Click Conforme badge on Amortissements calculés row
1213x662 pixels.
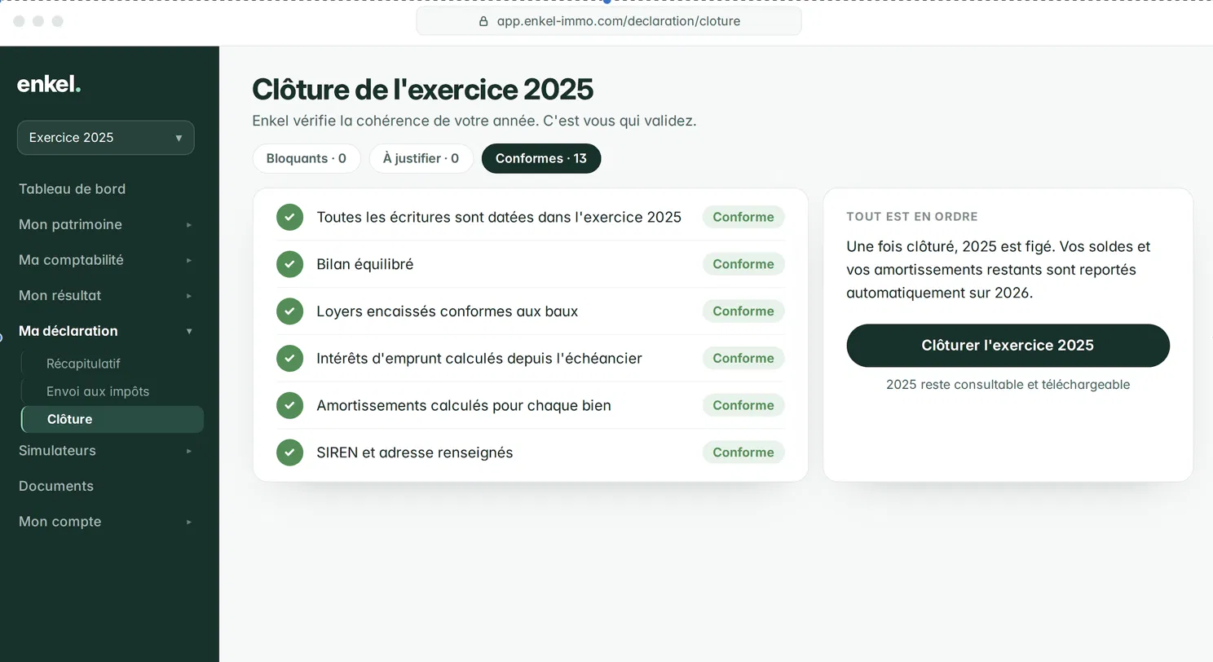point(743,405)
